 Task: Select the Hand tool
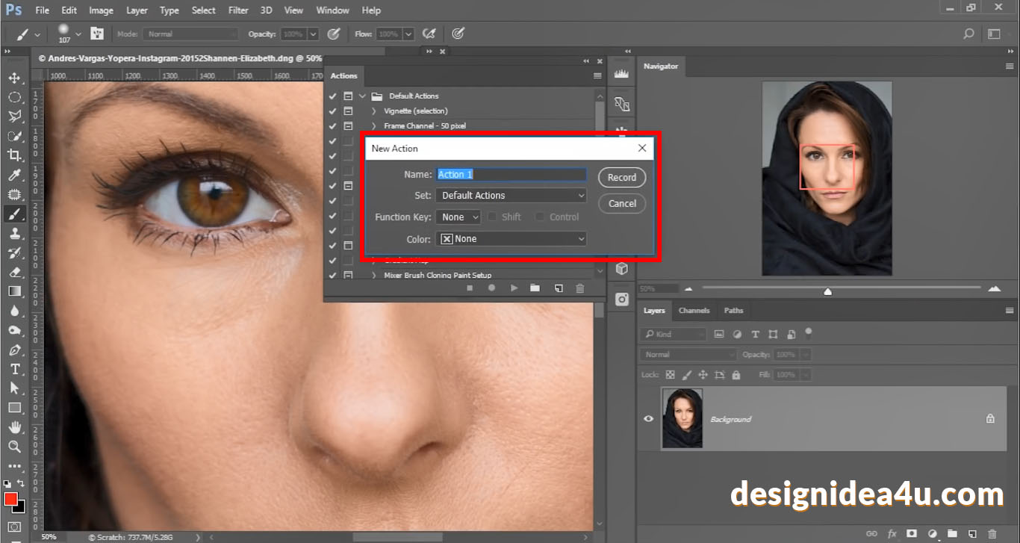point(14,427)
